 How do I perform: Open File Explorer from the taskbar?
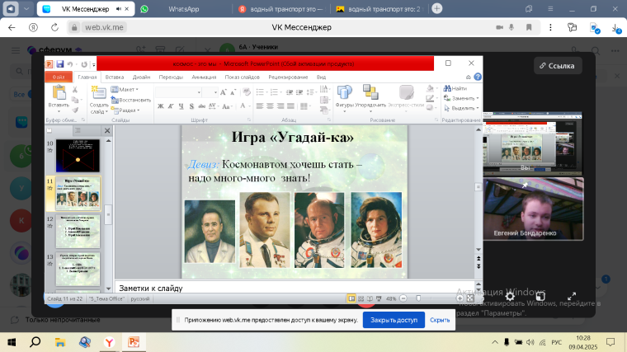(x=60, y=342)
